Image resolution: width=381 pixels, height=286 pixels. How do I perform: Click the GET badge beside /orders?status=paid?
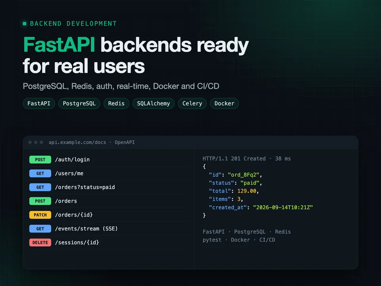pos(40,187)
